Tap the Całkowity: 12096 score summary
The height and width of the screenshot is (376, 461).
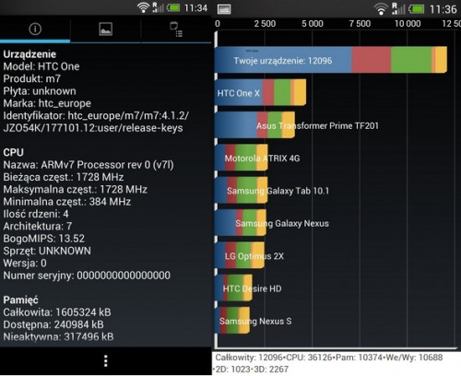click(x=249, y=358)
